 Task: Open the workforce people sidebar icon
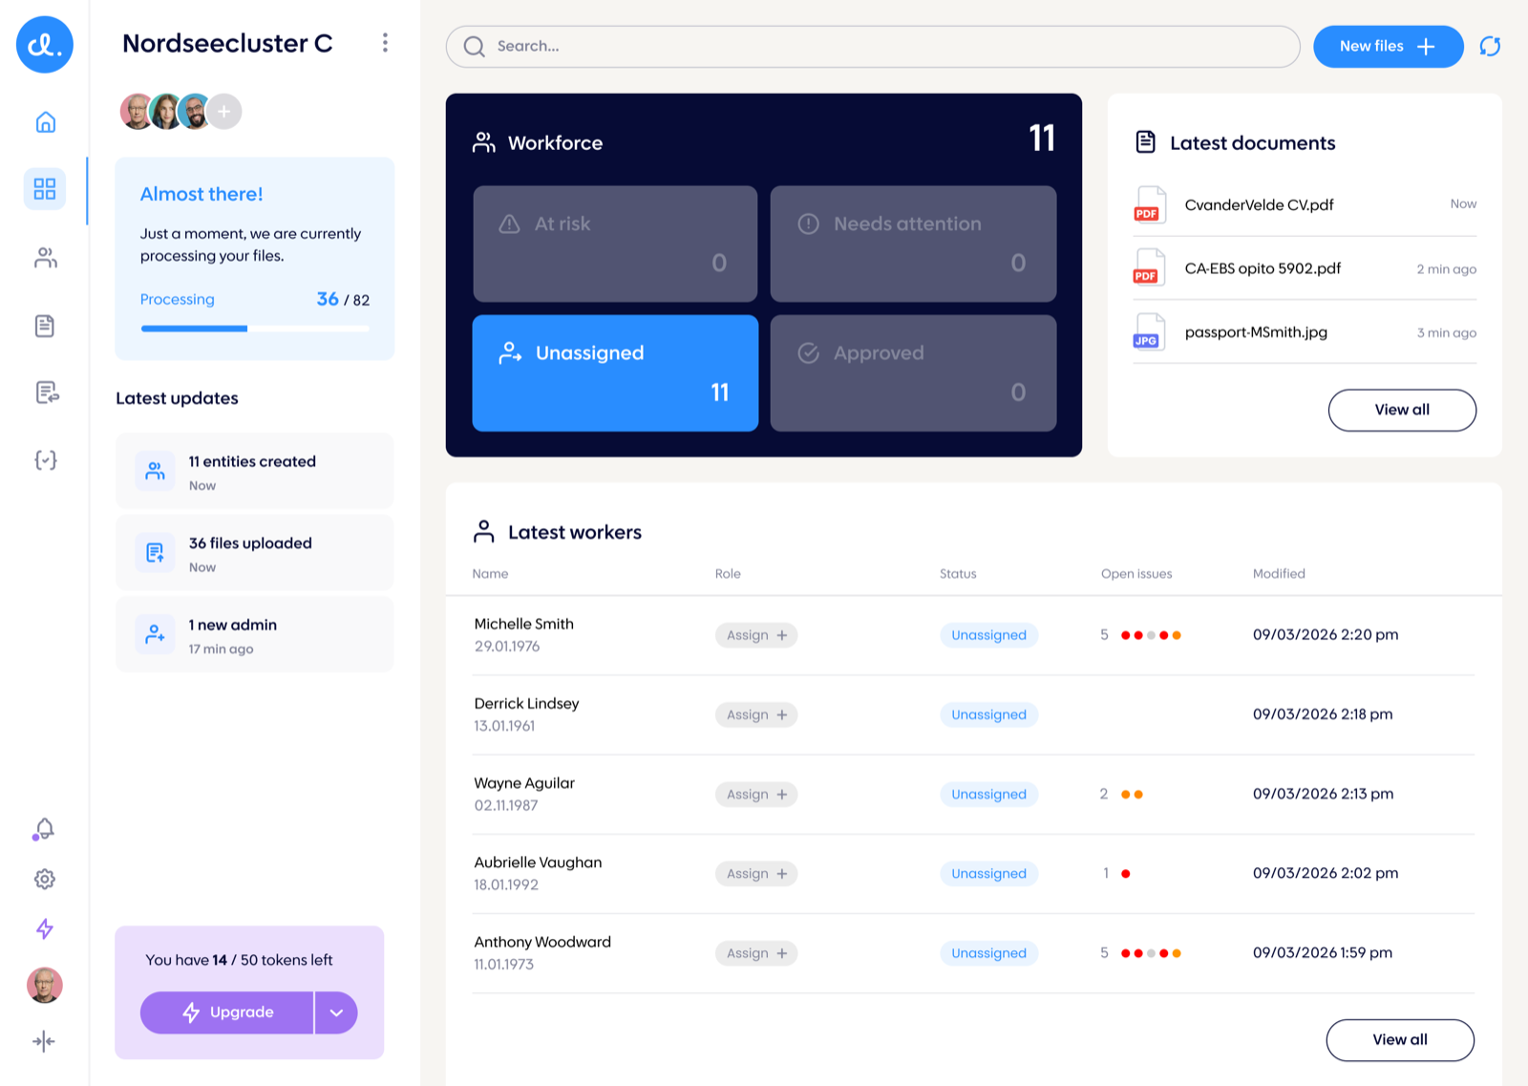click(x=45, y=258)
